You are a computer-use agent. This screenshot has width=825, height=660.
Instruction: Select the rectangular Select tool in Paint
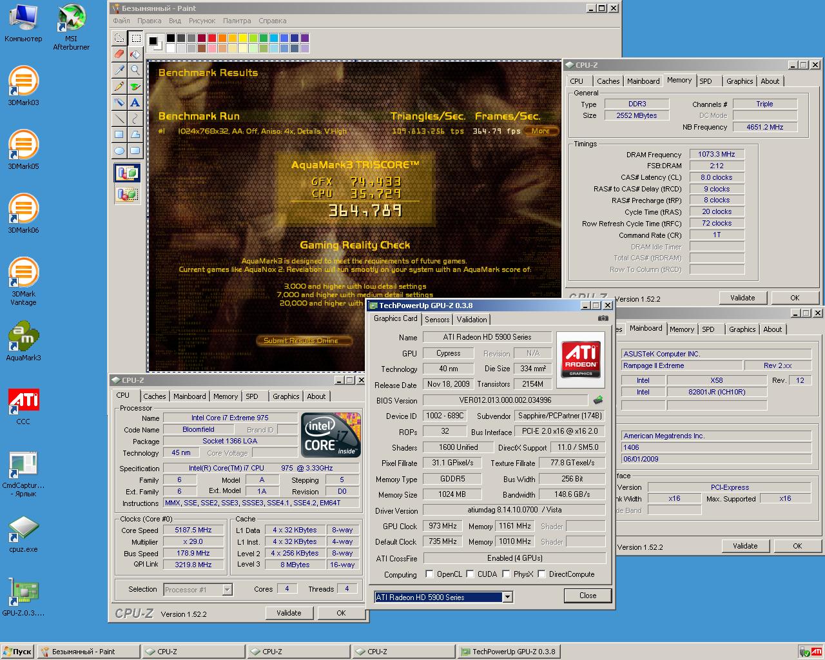tap(135, 38)
